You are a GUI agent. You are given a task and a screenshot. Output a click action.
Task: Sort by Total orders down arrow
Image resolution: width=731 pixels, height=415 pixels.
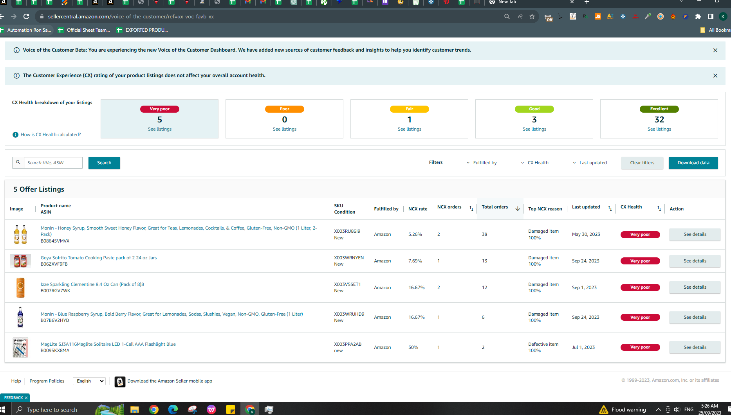click(518, 209)
